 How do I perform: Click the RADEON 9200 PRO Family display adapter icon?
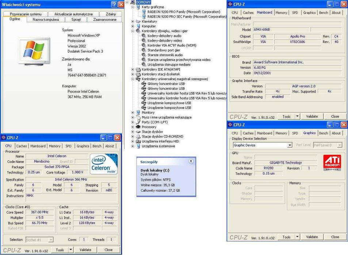pyautogui.click(x=144, y=12)
